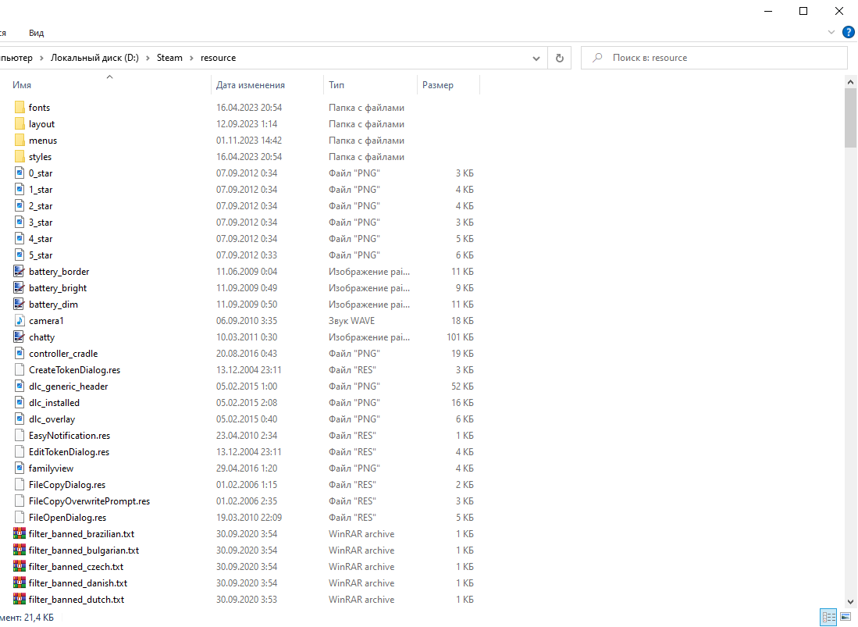The image size is (858, 627).
Task: Click the 101 КБ size of chatty
Action: pyautogui.click(x=460, y=337)
